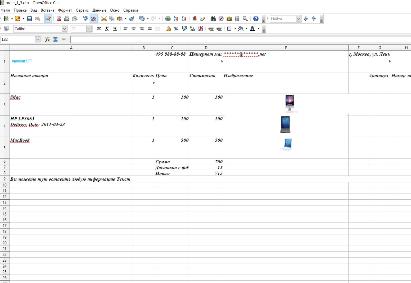Screen dimensions: 411x283
Task: Expand the Paste options dropdown arrow
Action: [x=126, y=19]
